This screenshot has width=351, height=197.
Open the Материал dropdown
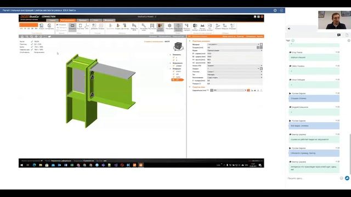(233, 44)
